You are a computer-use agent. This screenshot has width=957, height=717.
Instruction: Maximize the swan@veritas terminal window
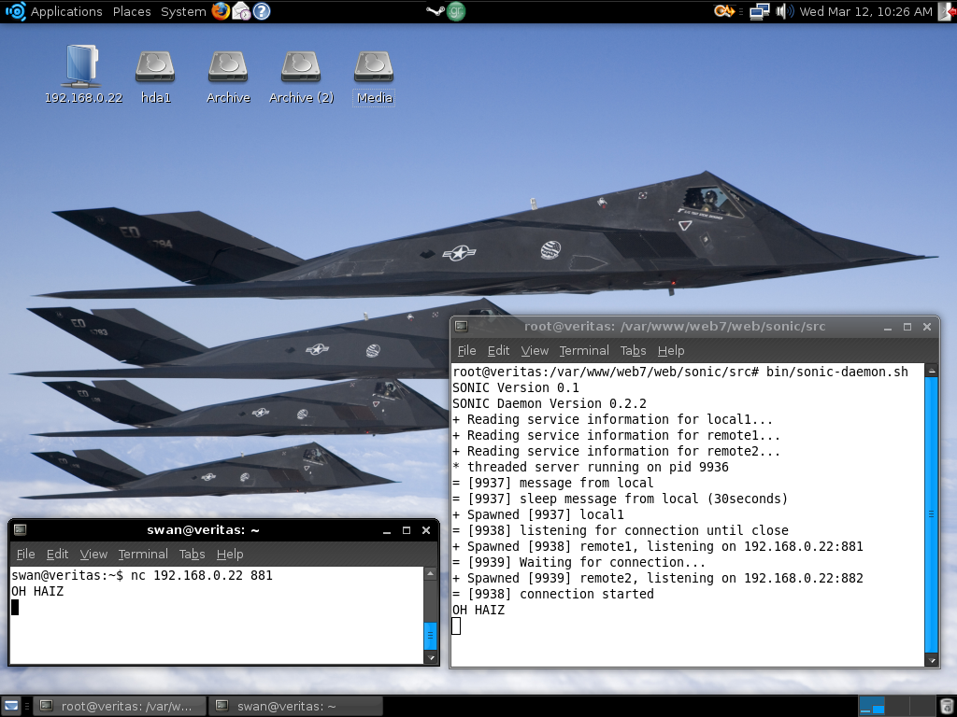407,530
